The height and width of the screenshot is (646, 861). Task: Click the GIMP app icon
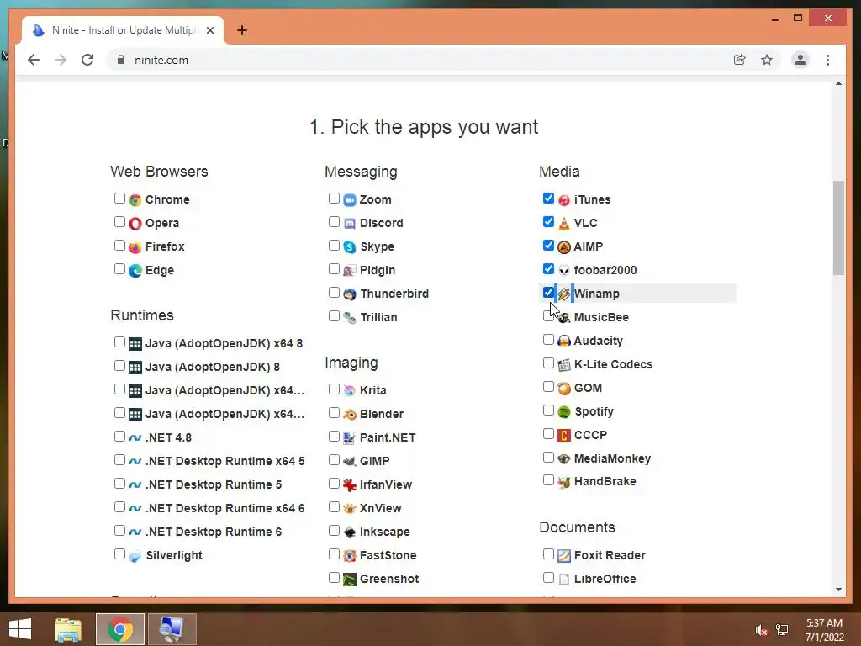(350, 462)
